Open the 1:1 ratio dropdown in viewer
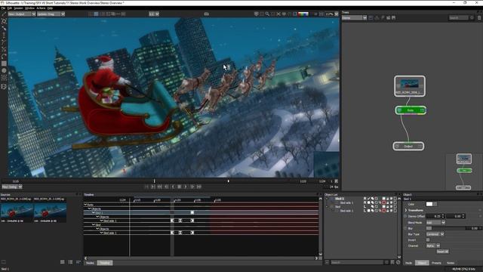The width and height of the screenshot is (483, 272). [154, 14]
